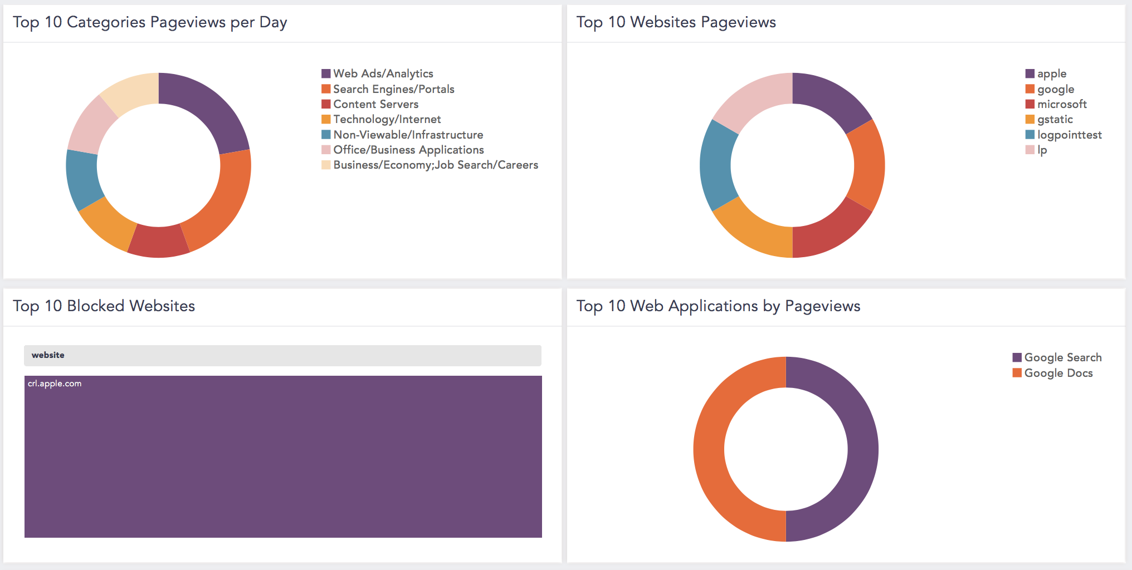Click the website column header

tap(48, 355)
